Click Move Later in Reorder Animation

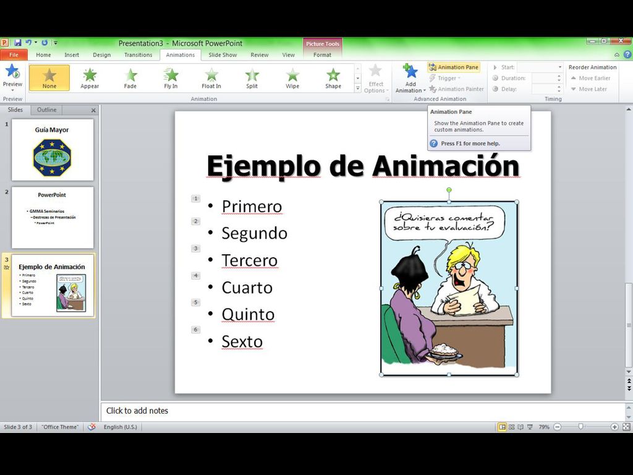tap(588, 89)
